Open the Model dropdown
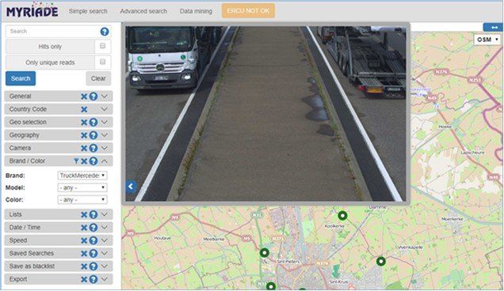 click(x=82, y=187)
